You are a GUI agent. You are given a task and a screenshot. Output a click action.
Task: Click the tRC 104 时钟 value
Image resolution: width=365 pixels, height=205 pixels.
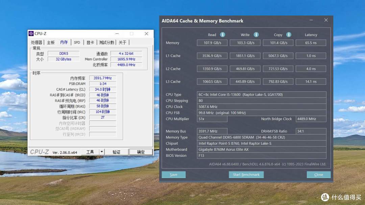point(103,112)
